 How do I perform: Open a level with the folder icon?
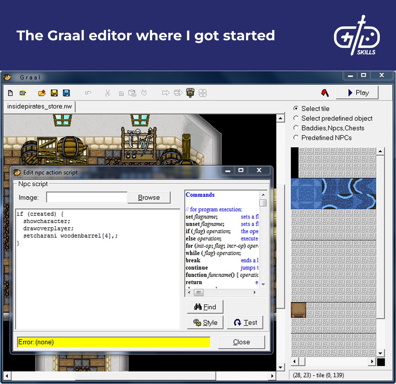pos(42,93)
